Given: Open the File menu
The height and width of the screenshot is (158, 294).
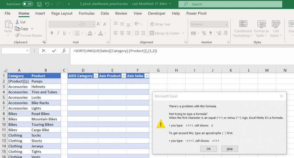Looking at the screenshot, I should [8, 13].
